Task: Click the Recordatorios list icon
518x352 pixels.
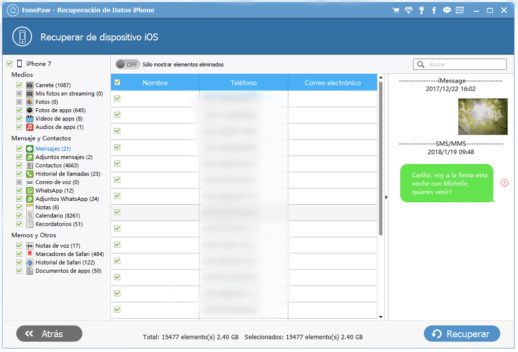Action: [x=30, y=224]
